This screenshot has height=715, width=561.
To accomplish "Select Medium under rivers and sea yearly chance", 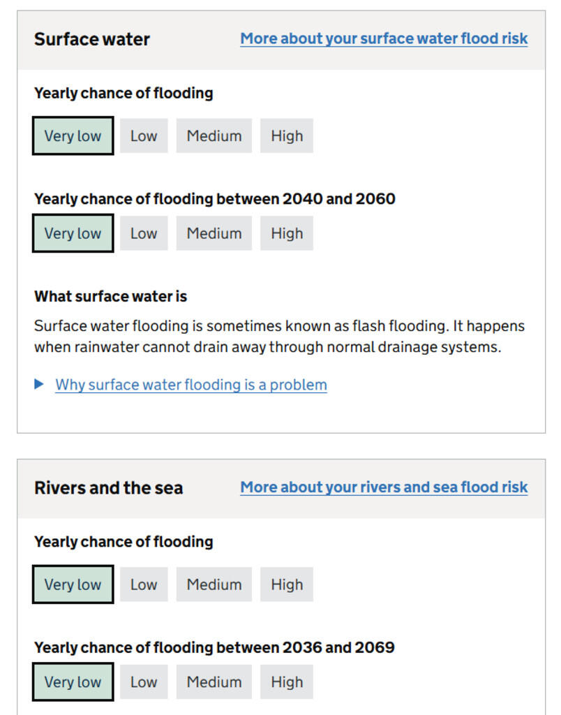I will click(214, 584).
